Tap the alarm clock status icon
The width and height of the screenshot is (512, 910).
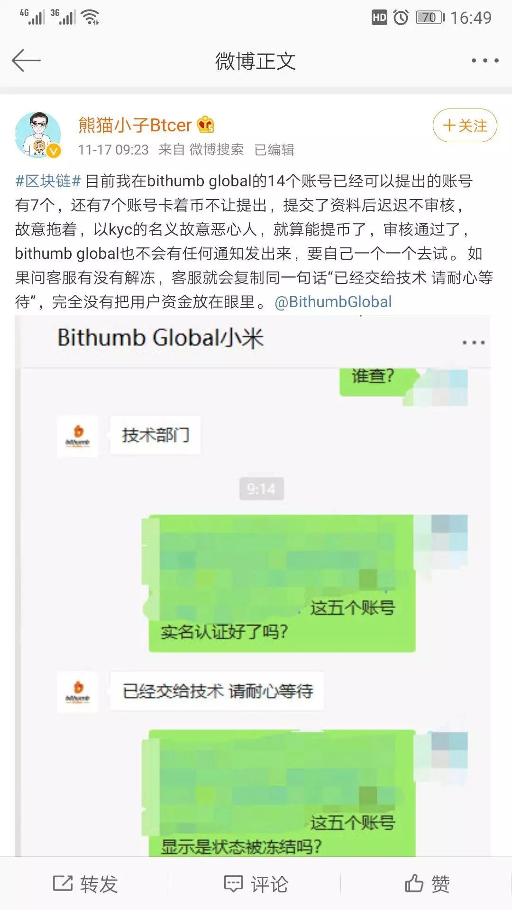click(401, 18)
